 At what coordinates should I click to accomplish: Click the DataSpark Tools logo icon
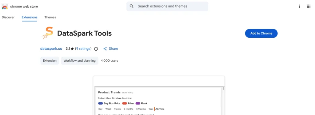48,33
